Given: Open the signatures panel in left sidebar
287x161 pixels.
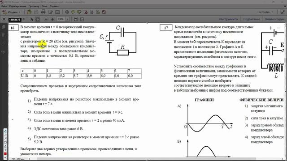Looking at the screenshot, I should coord(4,52).
